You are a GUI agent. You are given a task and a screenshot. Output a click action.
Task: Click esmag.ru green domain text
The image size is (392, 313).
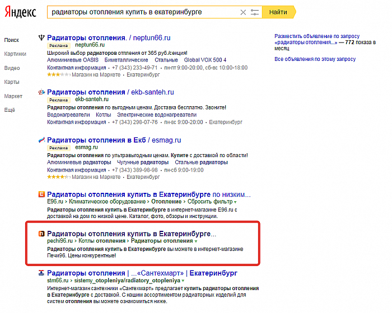pyautogui.click(x=86, y=147)
